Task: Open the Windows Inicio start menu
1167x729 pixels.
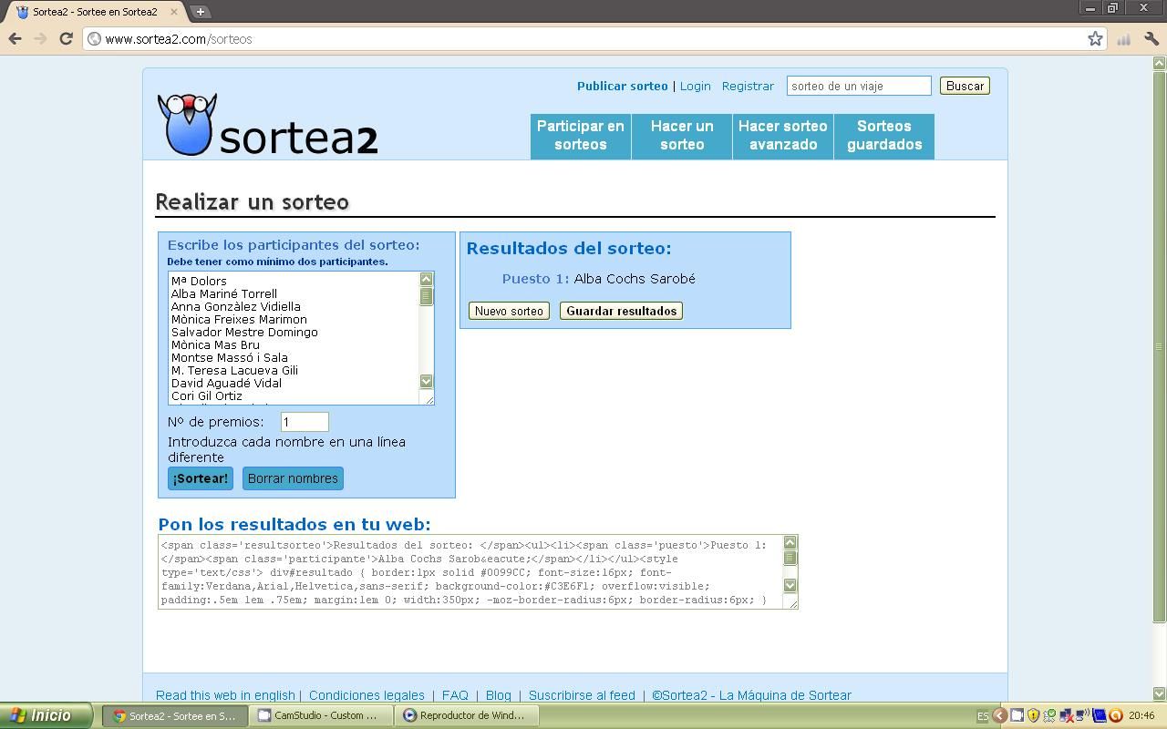Action: [46, 715]
